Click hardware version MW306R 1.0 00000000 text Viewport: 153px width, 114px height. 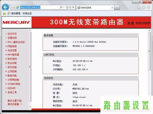click(84, 46)
